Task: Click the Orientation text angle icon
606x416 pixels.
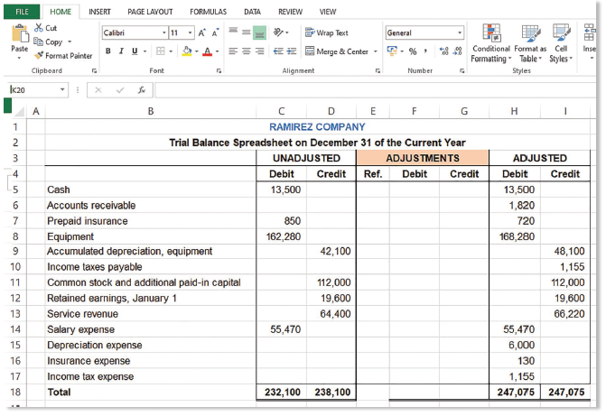Action: pyautogui.click(x=278, y=32)
